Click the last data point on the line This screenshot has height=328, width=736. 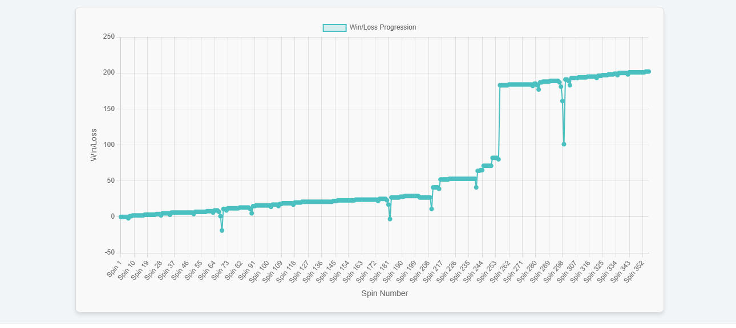click(649, 72)
